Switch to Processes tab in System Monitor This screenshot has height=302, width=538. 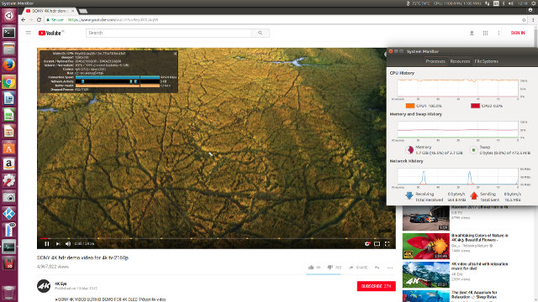(x=435, y=61)
